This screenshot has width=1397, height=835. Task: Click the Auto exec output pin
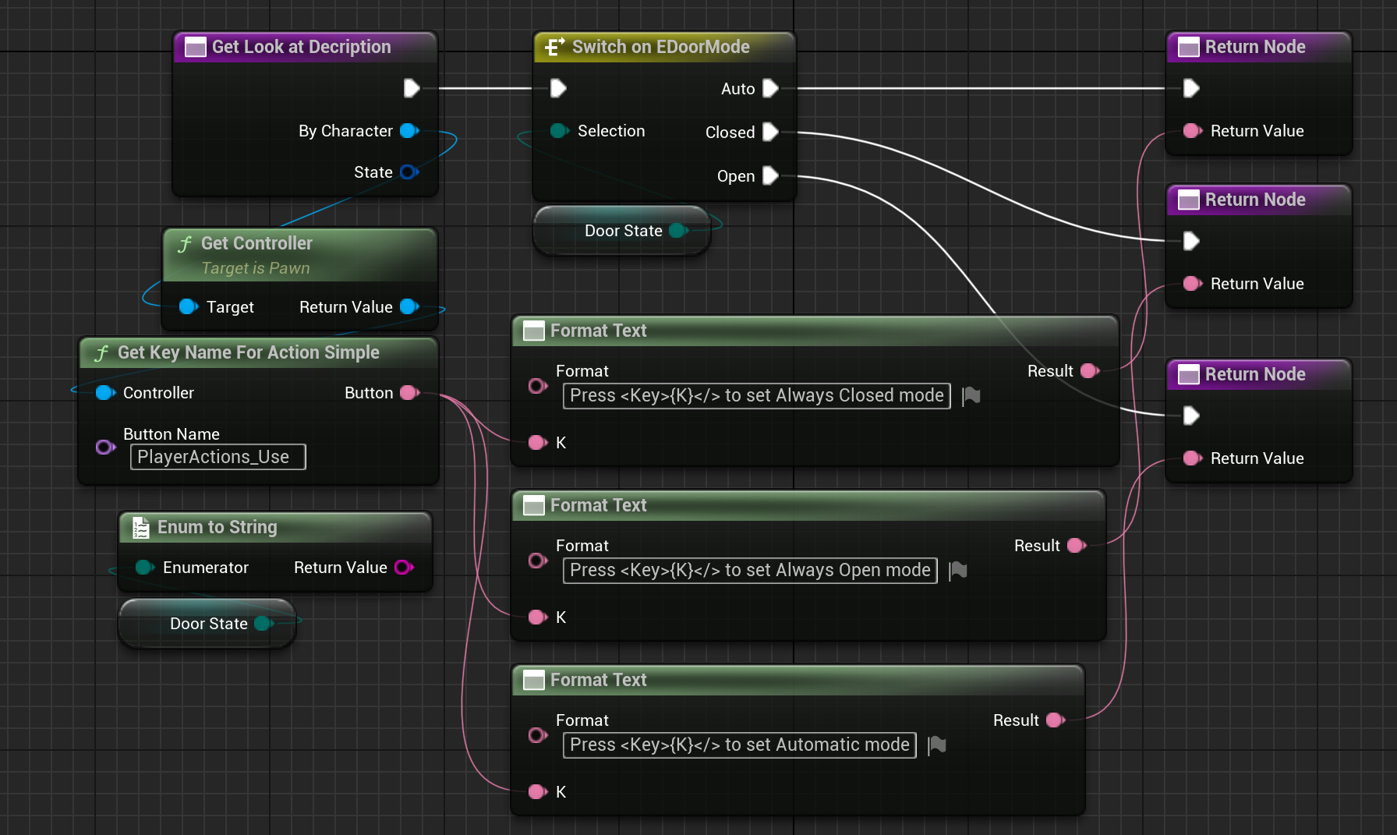(770, 88)
